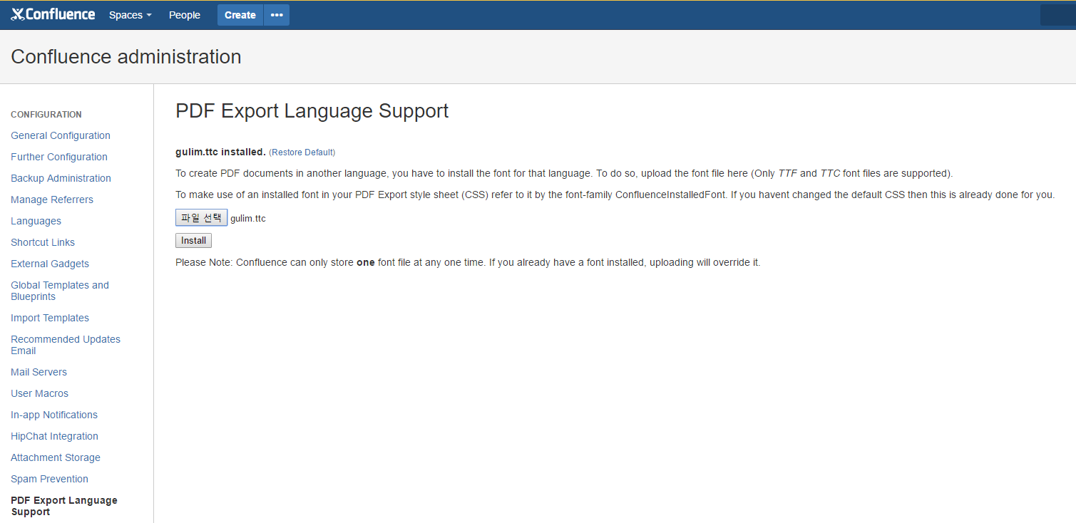Click the Restore Default link
The image size is (1076, 523).
[x=302, y=152]
